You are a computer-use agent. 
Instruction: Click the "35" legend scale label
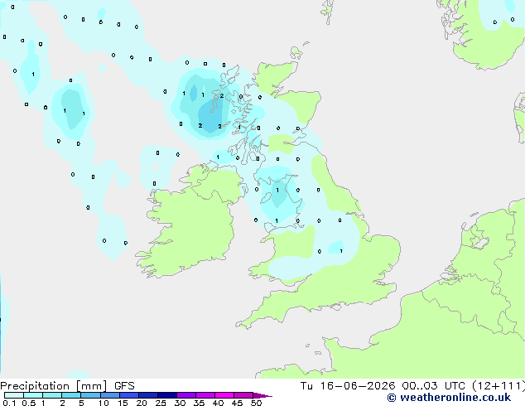click(x=200, y=403)
